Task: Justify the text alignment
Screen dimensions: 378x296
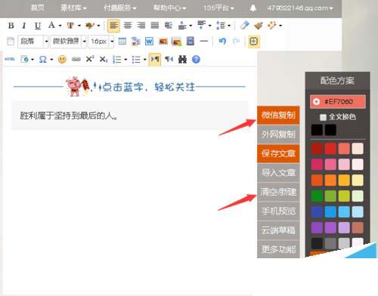Action: pos(155,26)
